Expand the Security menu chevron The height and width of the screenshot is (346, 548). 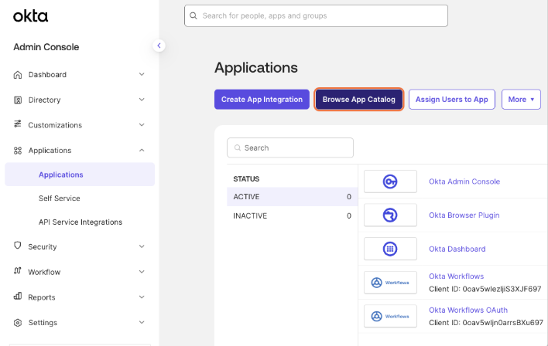pos(142,246)
